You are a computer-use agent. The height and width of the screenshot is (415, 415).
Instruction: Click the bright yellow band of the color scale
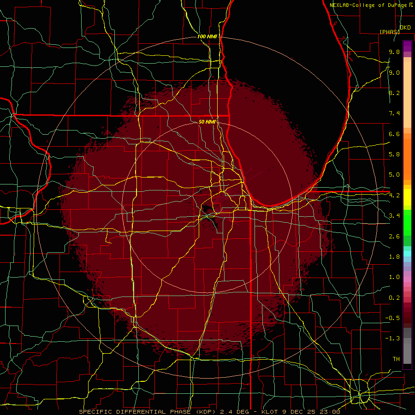click(x=407, y=197)
